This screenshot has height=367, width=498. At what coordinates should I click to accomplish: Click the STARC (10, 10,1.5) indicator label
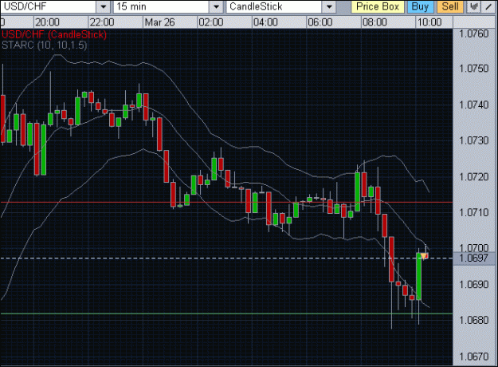click(44, 45)
